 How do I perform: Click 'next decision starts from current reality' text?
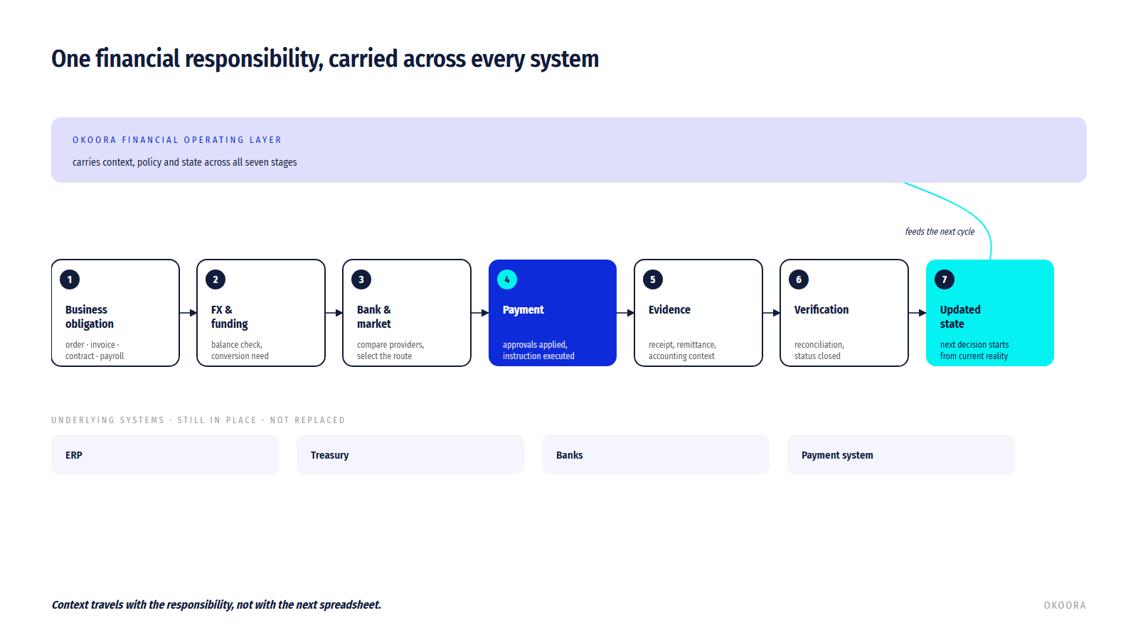(974, 351)
